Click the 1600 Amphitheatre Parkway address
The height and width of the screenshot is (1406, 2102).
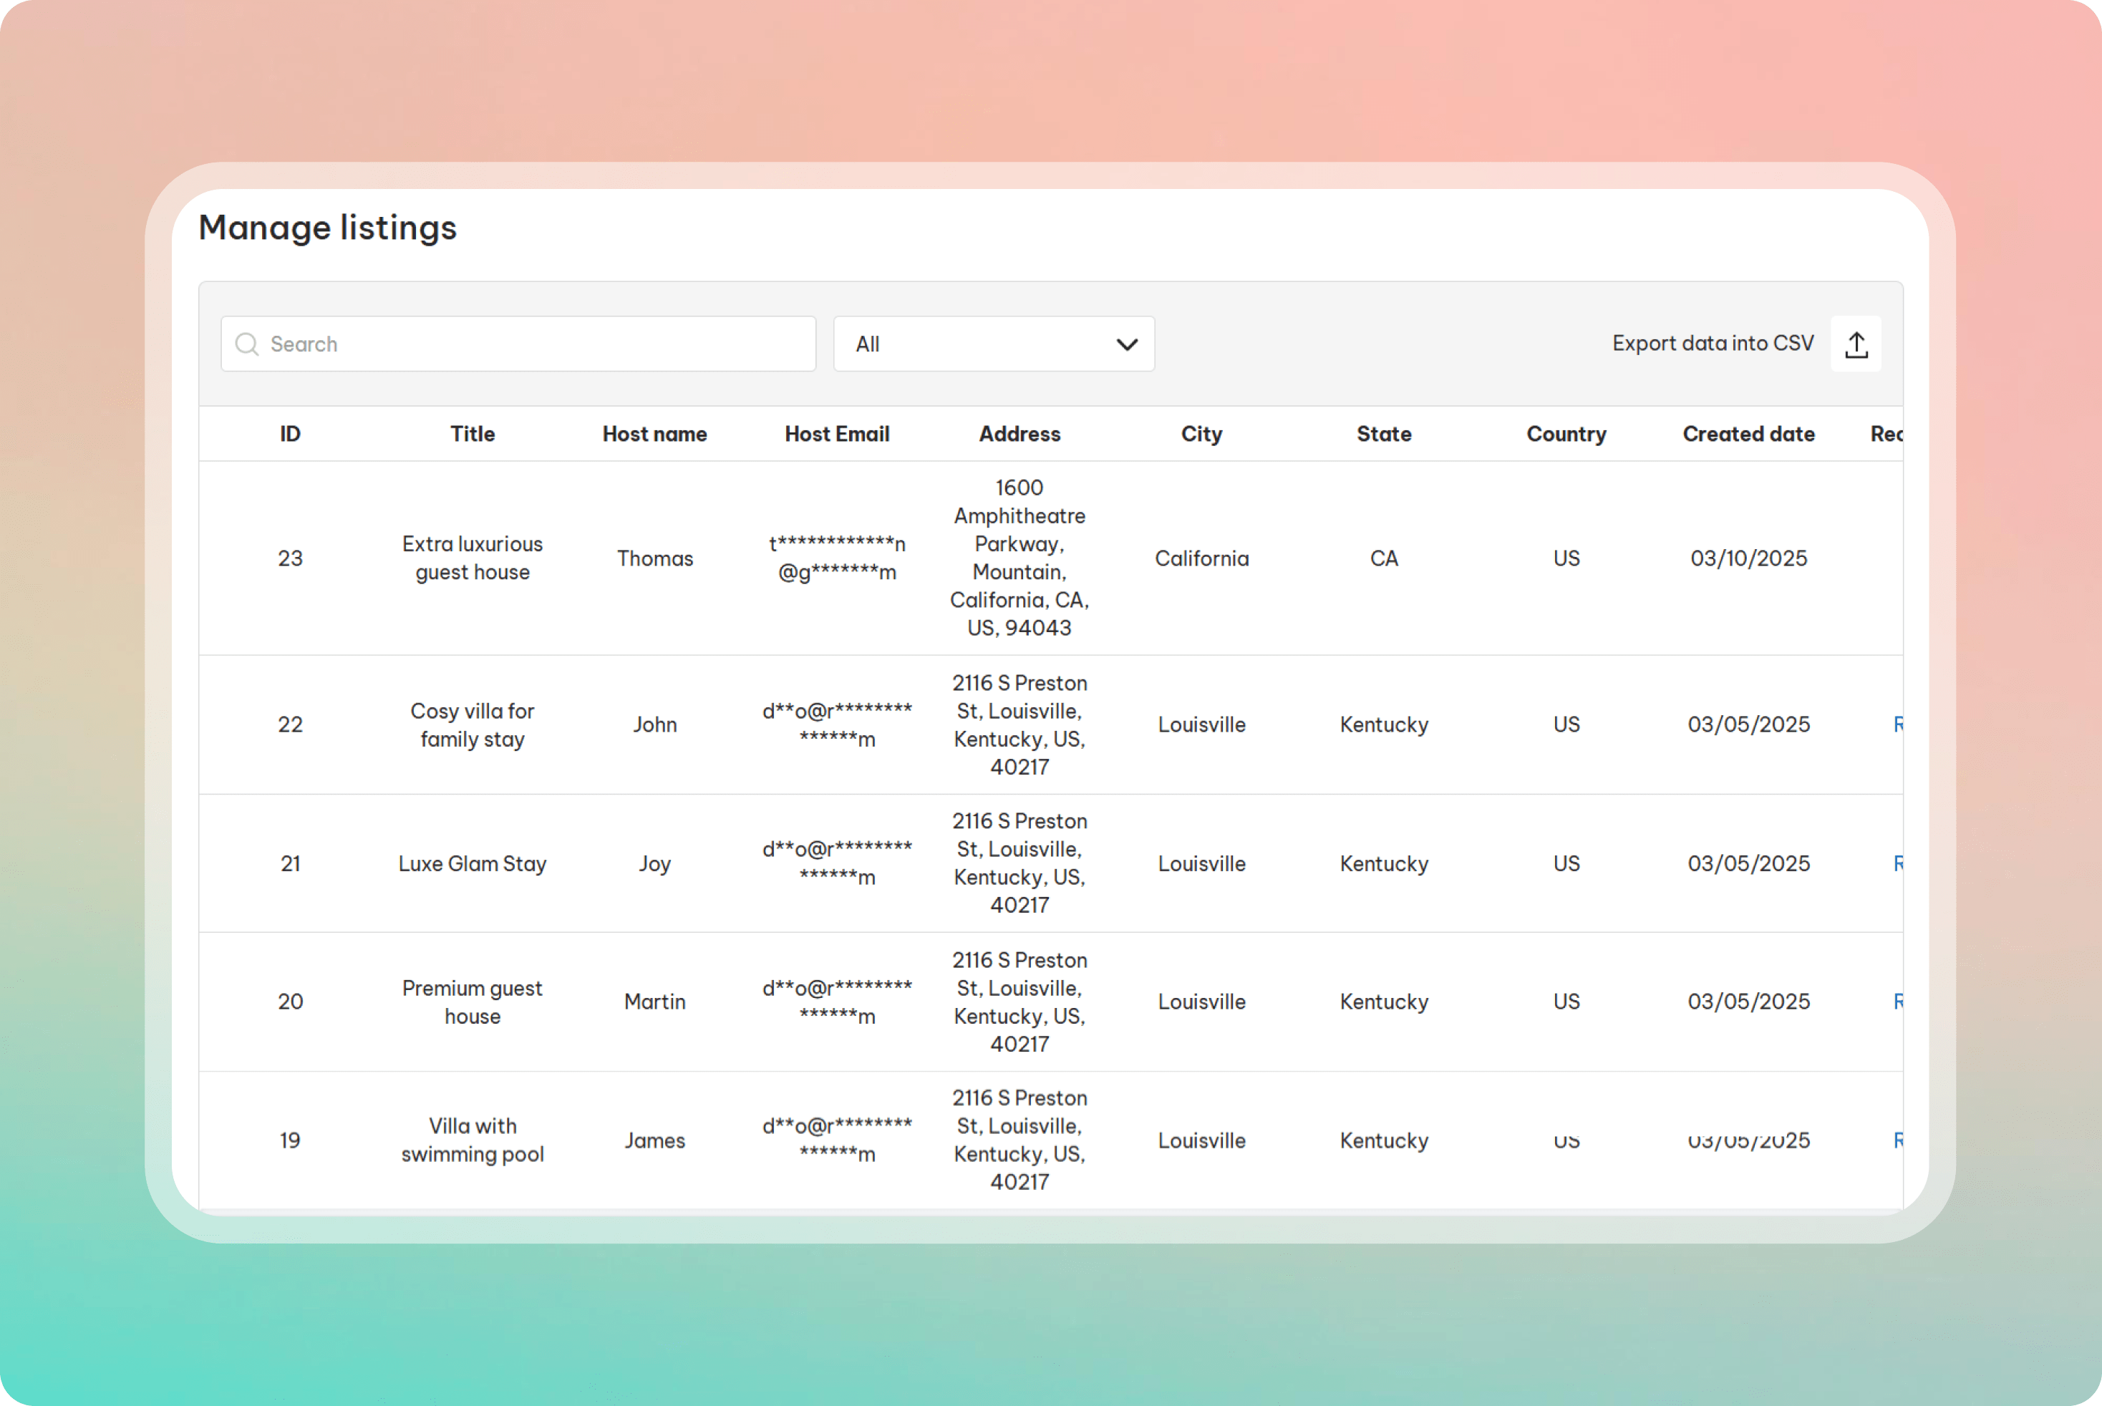click(1019, 558)
